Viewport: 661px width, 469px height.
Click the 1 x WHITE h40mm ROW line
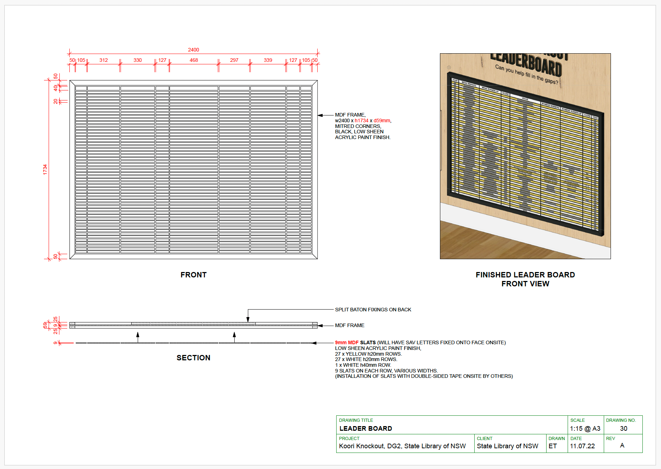point(363,365)
